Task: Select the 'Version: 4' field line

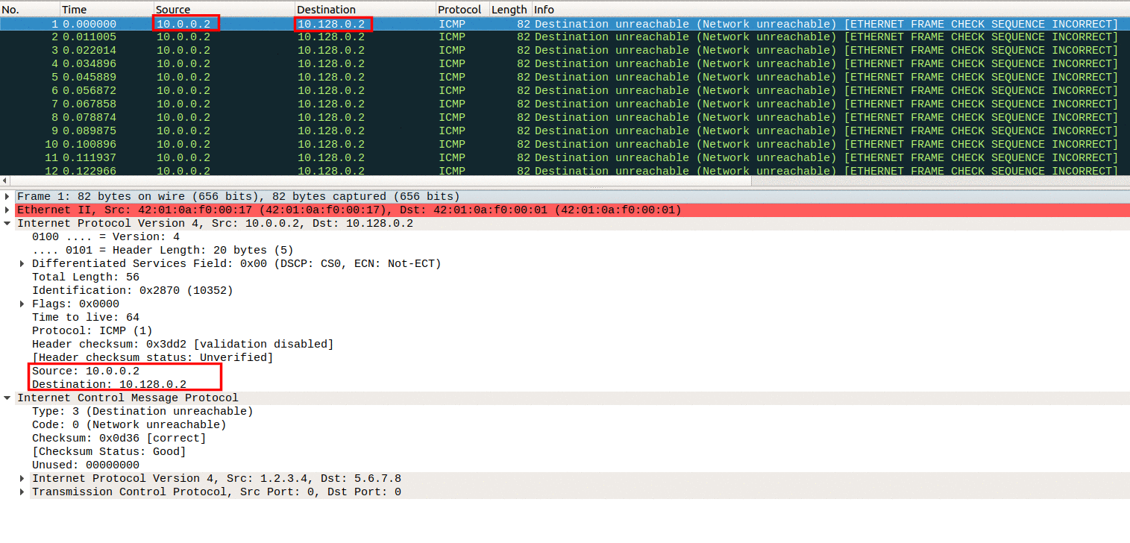Action: pos(106,237)
